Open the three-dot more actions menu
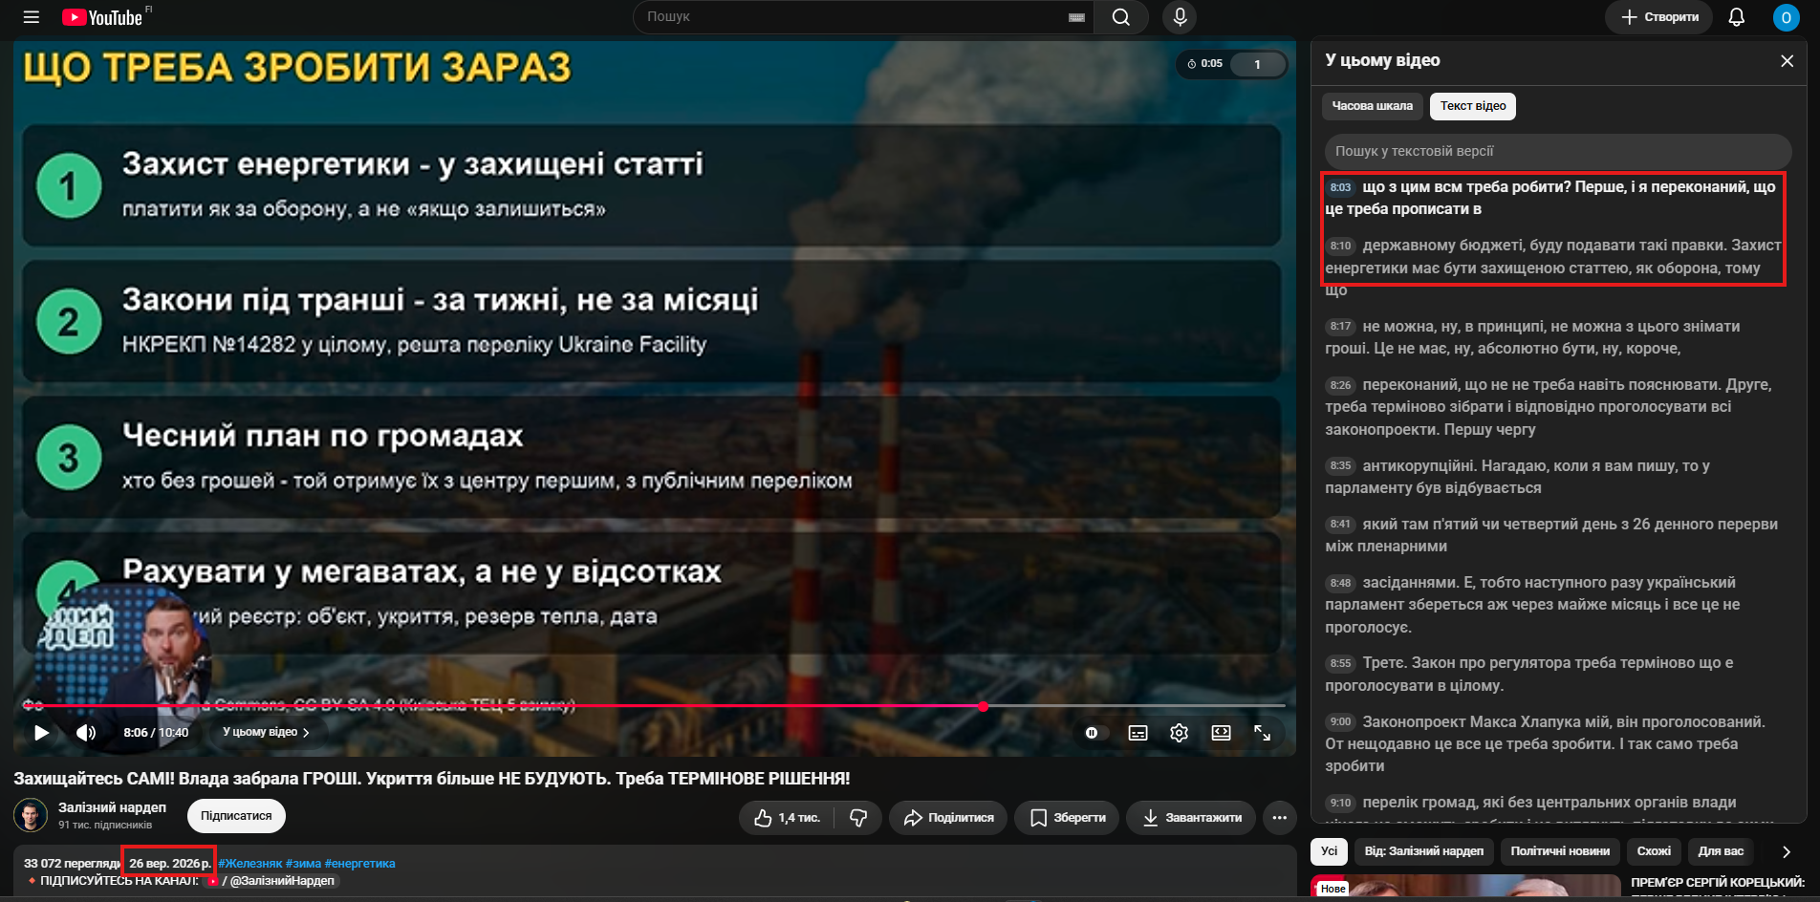This screenshot has height=902, width=1820. tap(1279, 818)
